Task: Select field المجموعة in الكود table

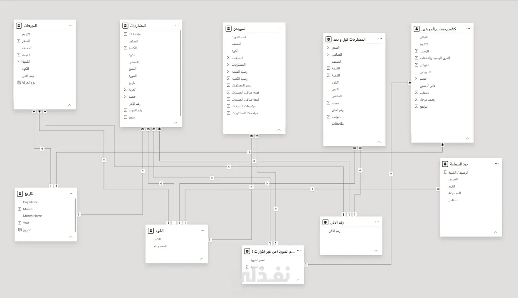Action: tap(160, 246)
